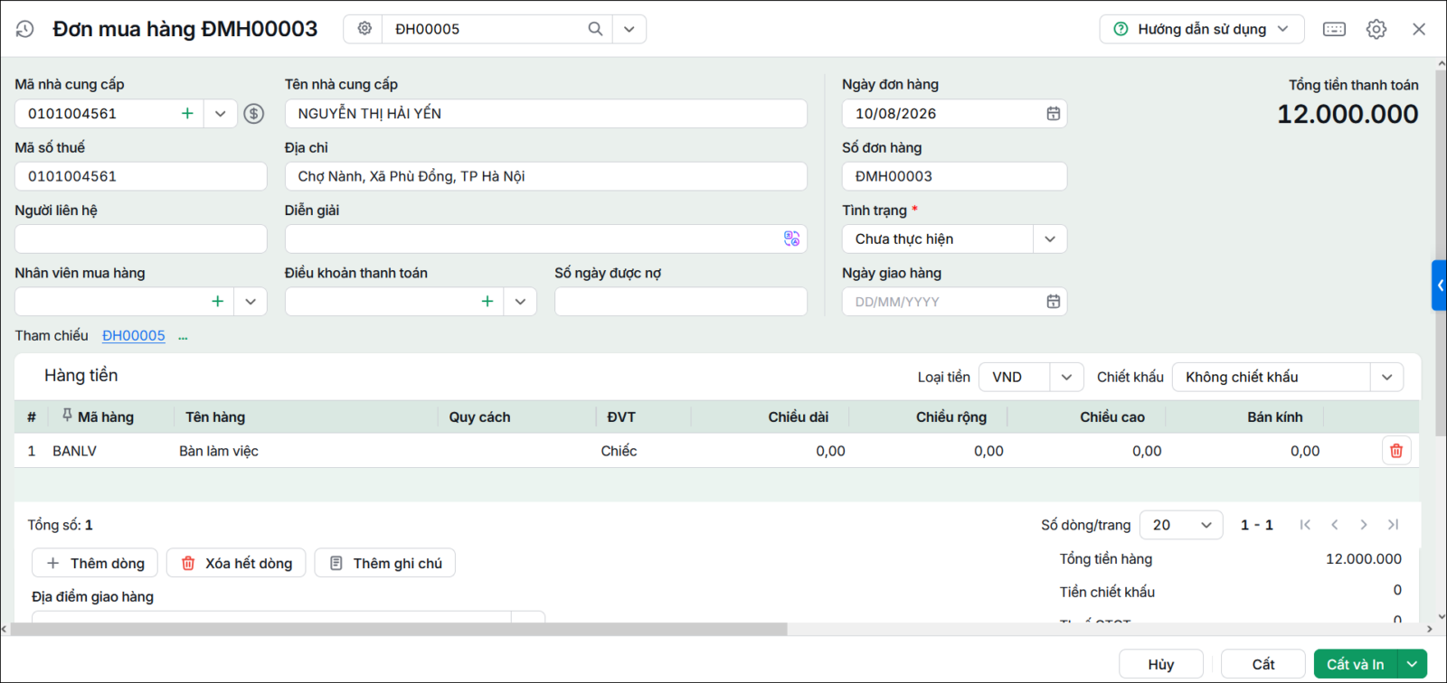Open the Ngày giao hàng calendar picker
Viewport: 1447px width, 683px height.
point(1053,302)
